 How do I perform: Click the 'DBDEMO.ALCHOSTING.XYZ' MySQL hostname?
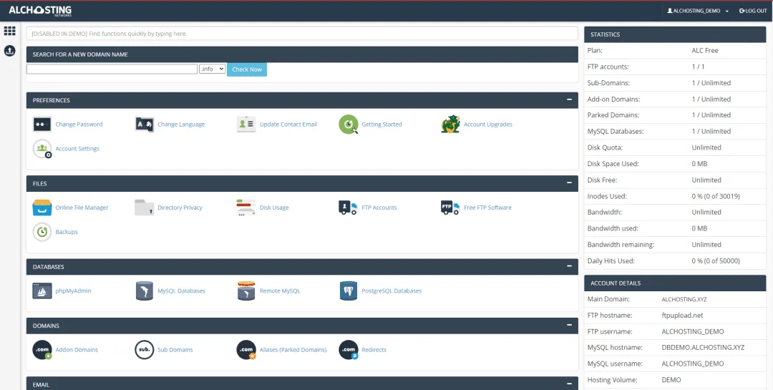pyautogui.click(x=703, y=347)
